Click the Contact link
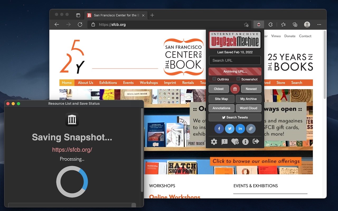This screenshot has width=338, height=211. (x=305, y=36)
